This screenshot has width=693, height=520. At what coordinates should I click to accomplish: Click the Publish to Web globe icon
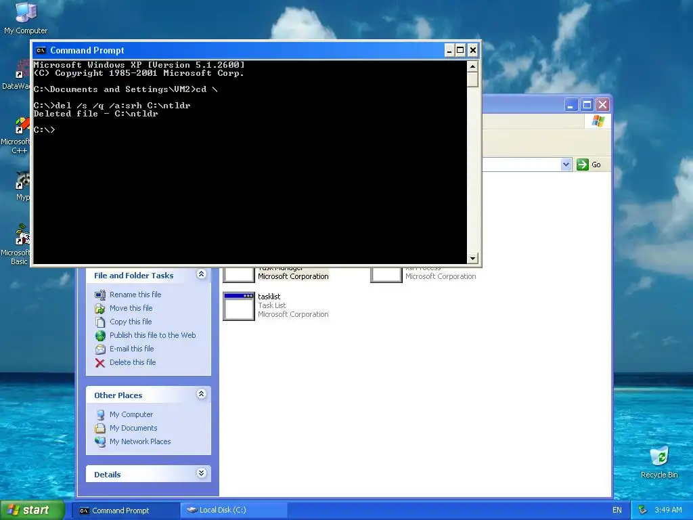100,336
